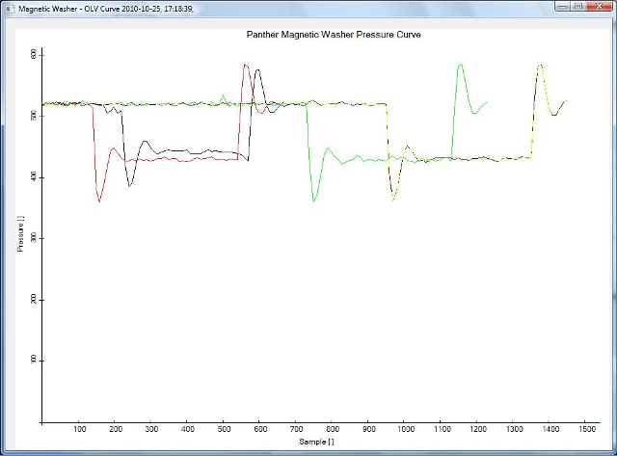Click the green curve's lowest dip near 750
617x456 pixels.
313,201
